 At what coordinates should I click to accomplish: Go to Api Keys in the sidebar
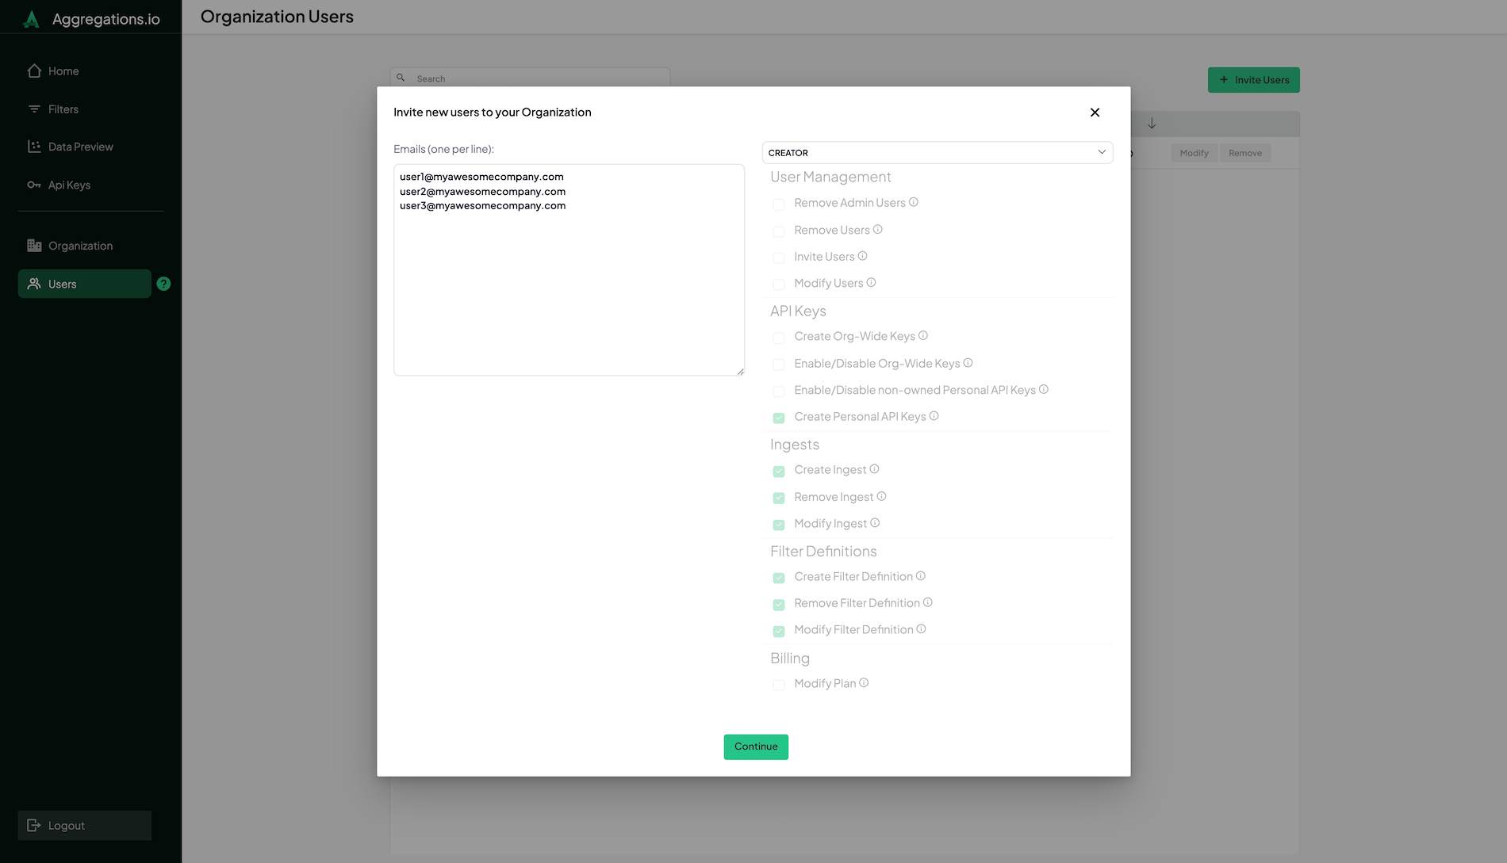69,185
